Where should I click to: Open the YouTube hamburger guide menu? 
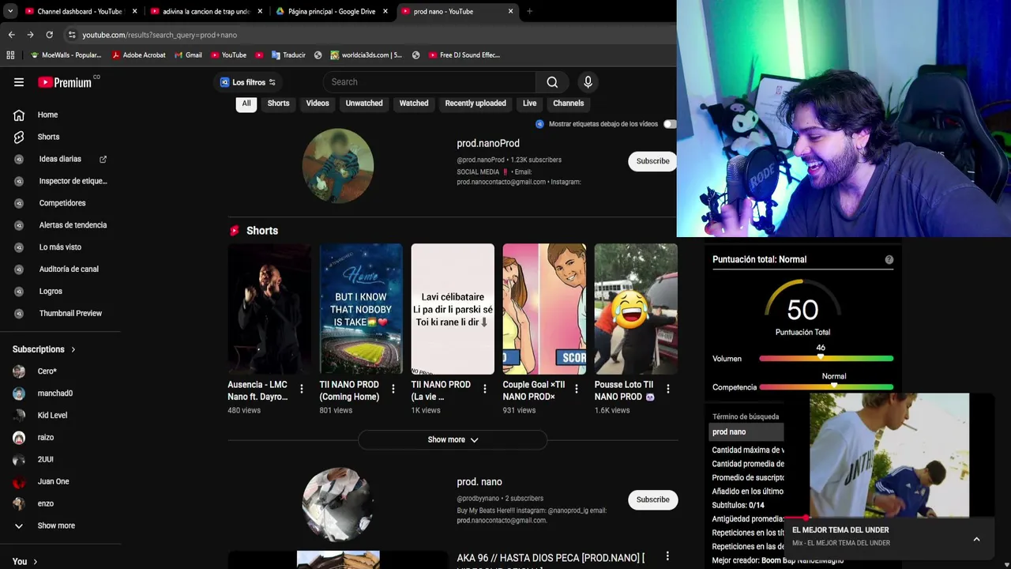coord(19,82)
